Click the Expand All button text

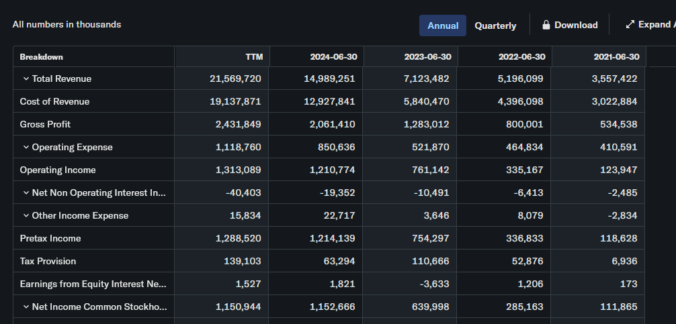coord(657,25)
